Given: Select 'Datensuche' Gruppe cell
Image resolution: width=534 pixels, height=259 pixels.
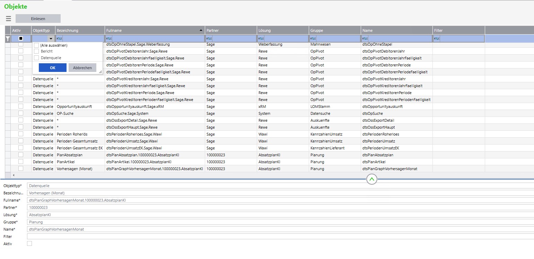Looking at the screenshot, I should pos(335,113).
